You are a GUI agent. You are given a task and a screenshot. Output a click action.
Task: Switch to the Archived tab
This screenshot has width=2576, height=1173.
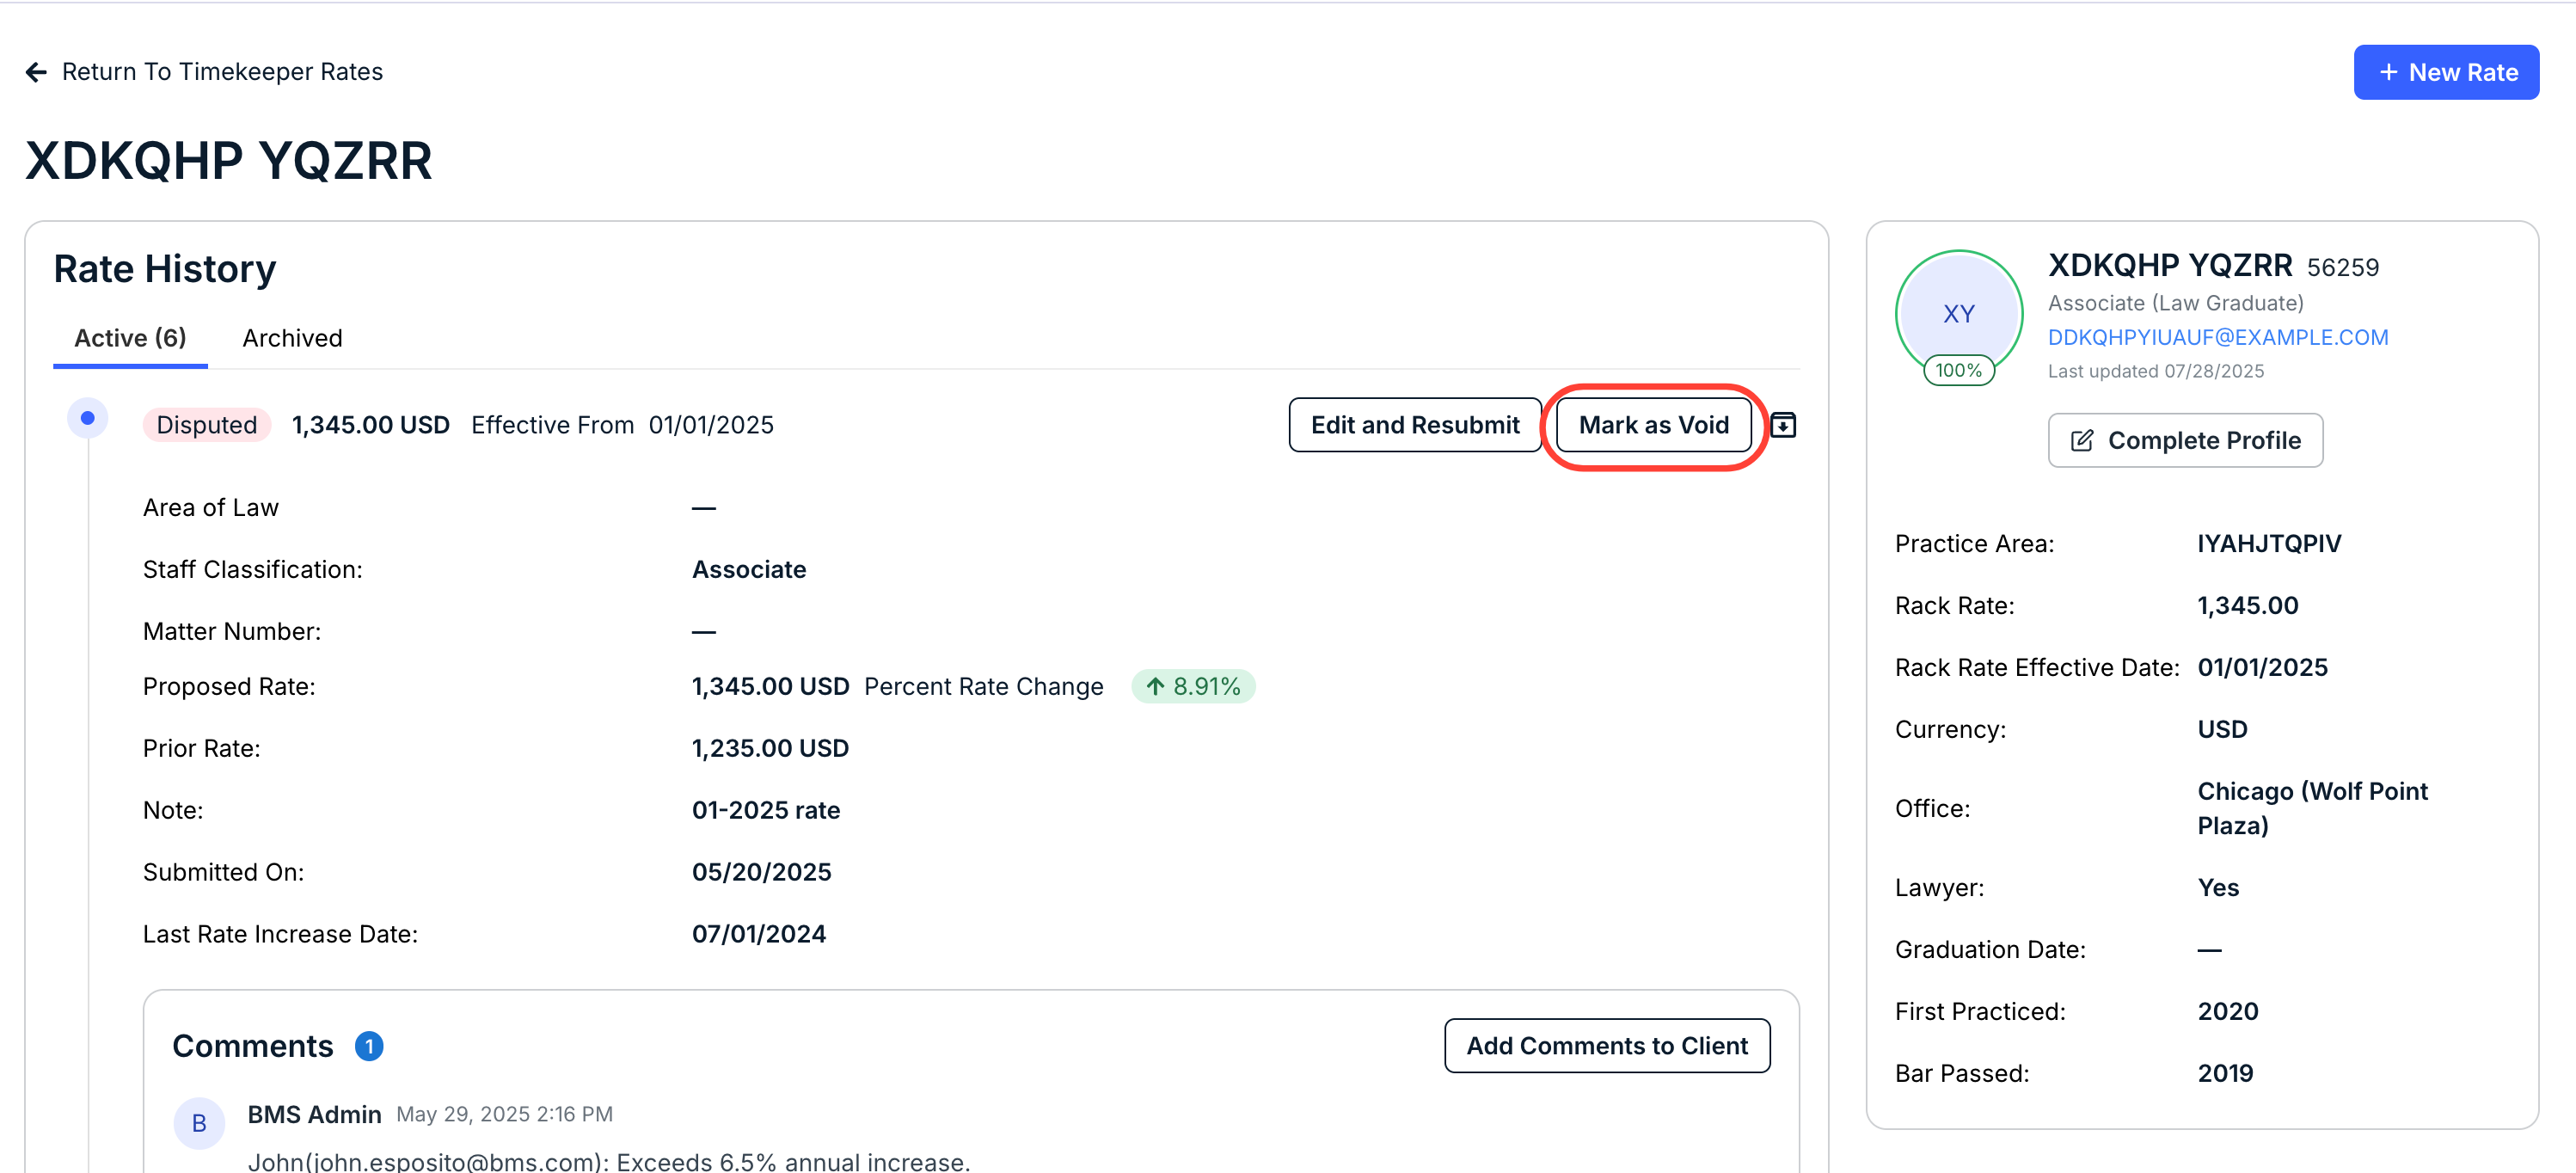[292, 338]
